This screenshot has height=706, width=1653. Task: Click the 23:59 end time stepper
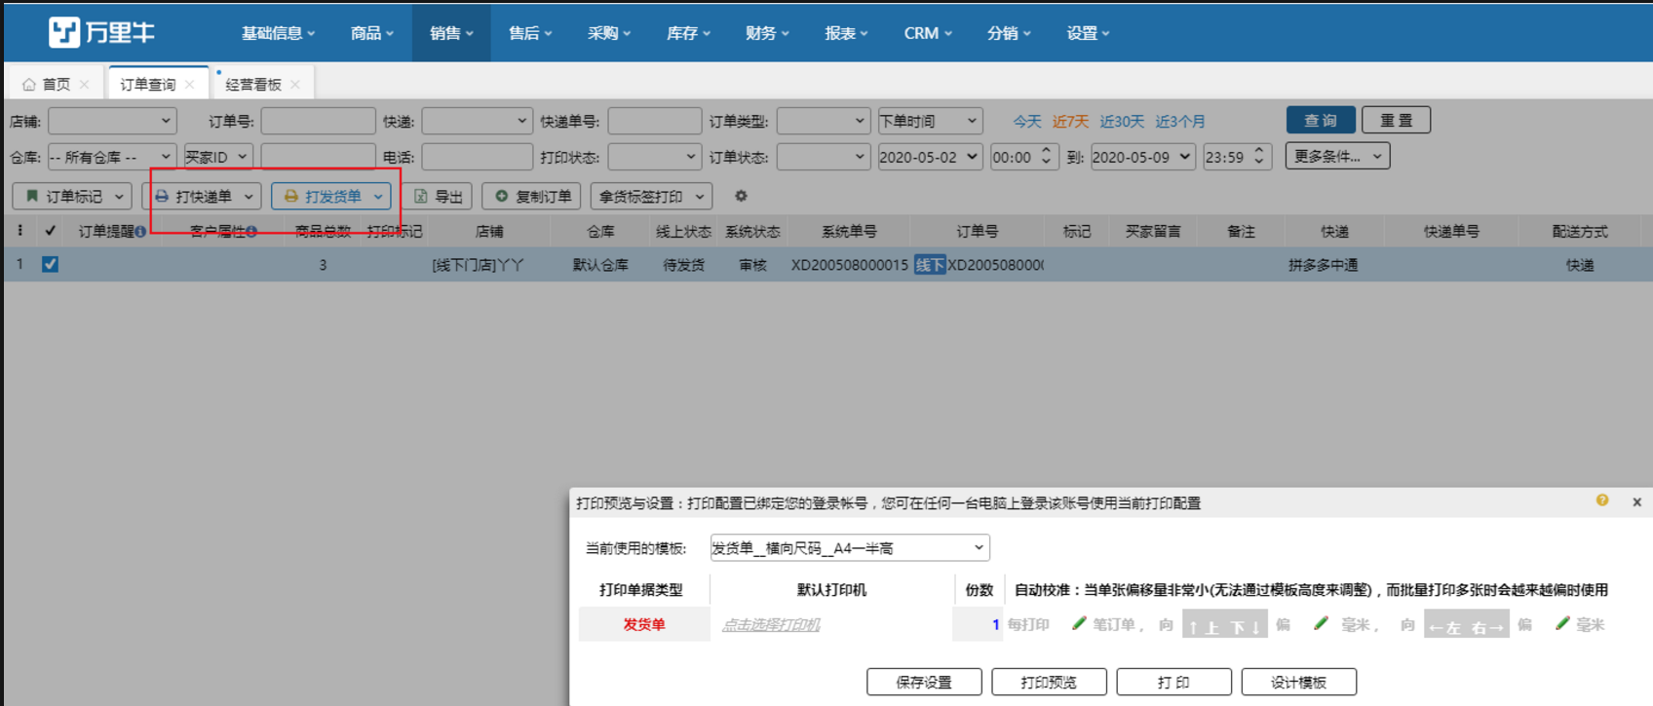(x=1258, y=157)
